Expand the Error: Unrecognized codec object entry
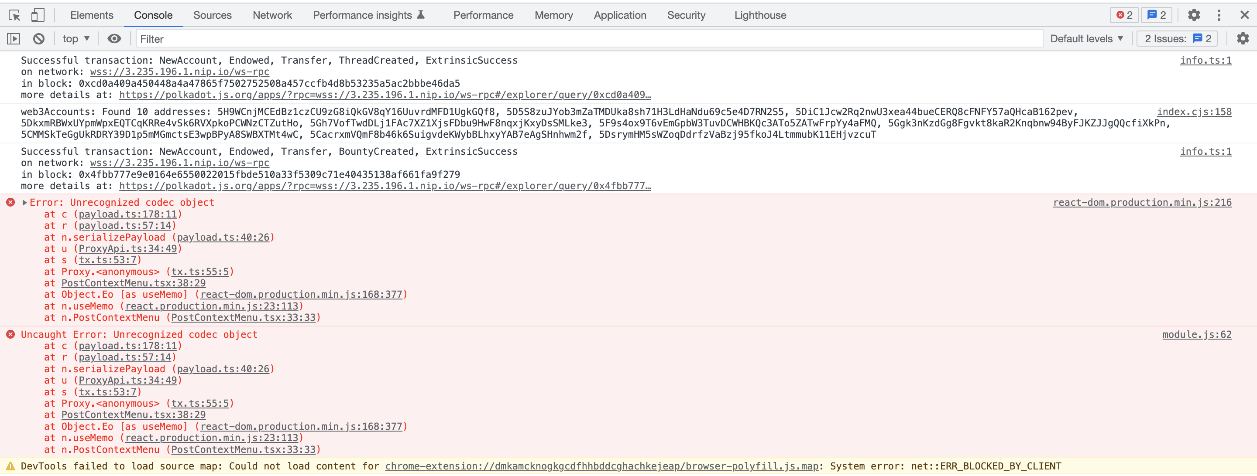The width and height of the screenshot is (1257, 476). (x=24, y=203)
